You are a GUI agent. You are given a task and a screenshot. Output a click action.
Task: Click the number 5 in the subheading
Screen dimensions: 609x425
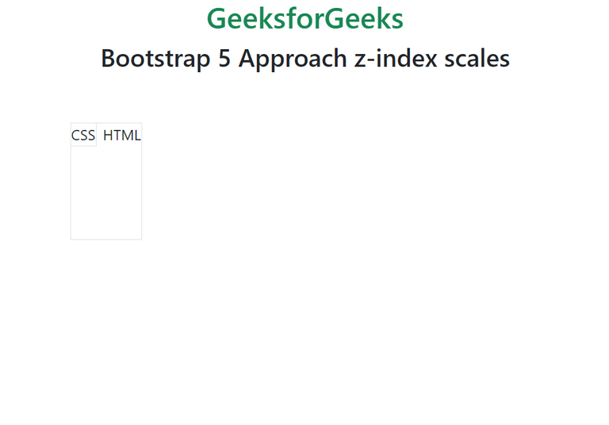pos(225,58)
